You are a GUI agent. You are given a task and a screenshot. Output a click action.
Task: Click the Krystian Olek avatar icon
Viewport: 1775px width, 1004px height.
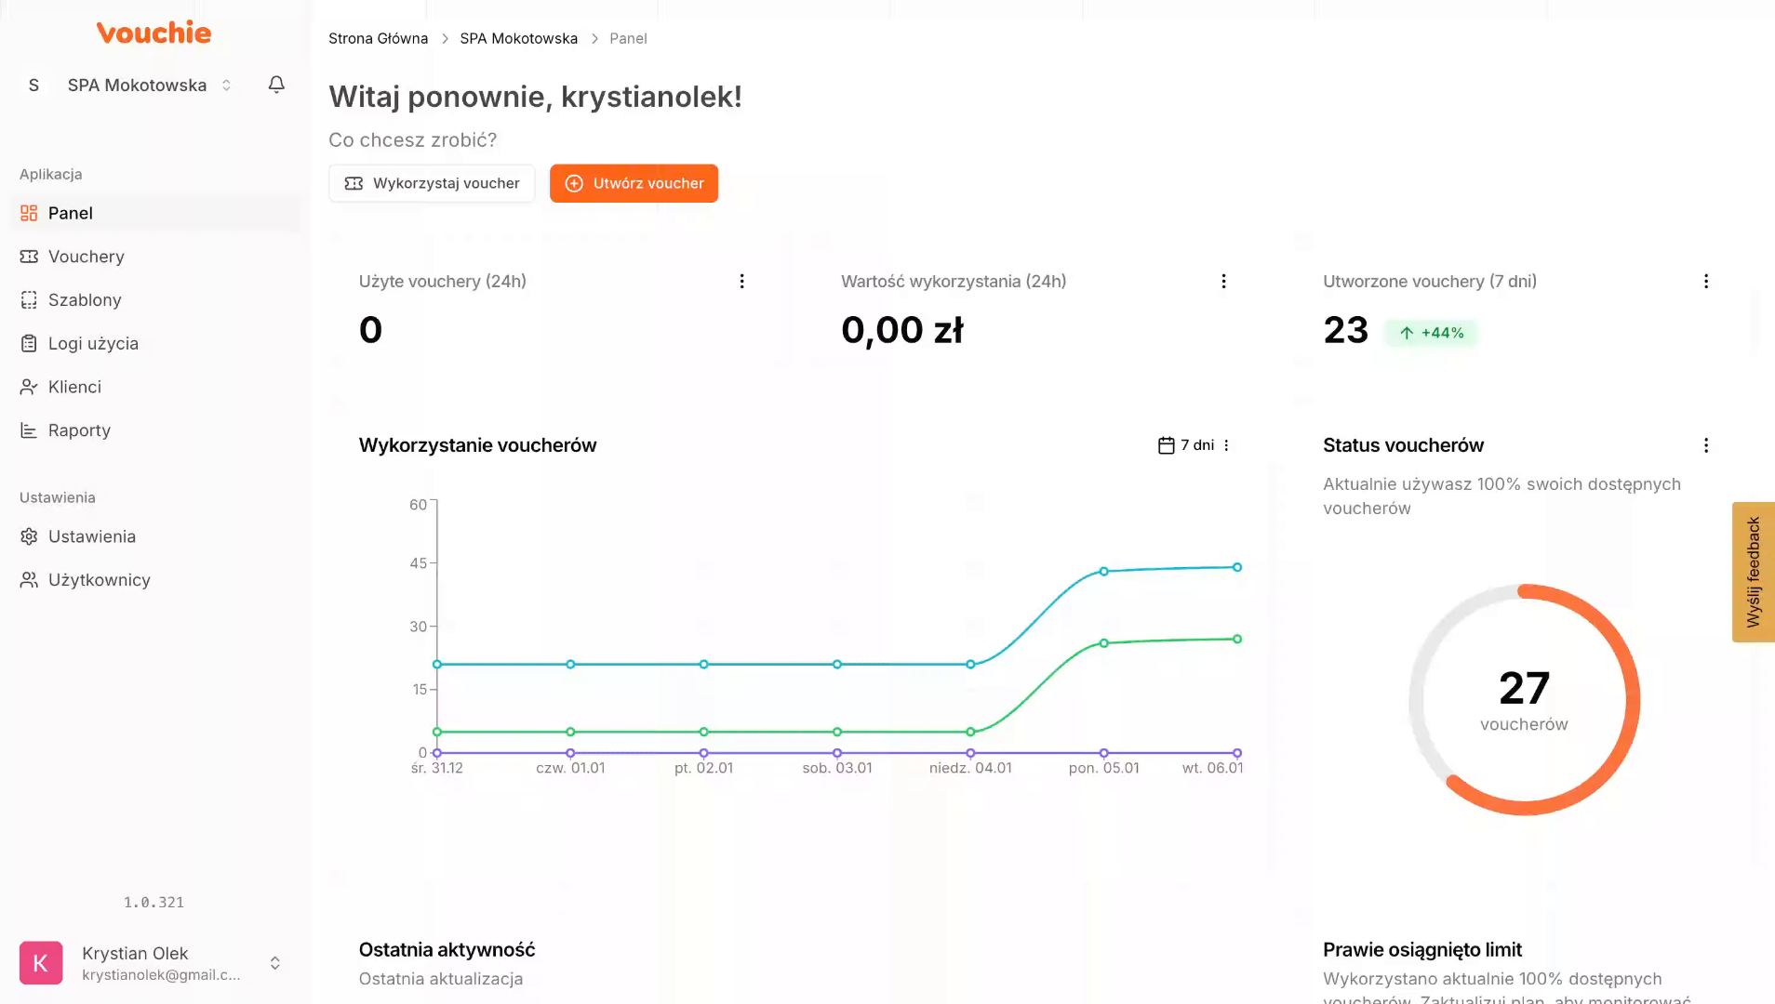41,963
